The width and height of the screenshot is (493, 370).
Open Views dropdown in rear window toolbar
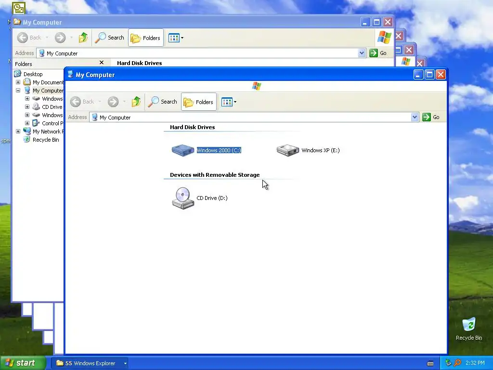pyautogui.click(x=176, y=38)
